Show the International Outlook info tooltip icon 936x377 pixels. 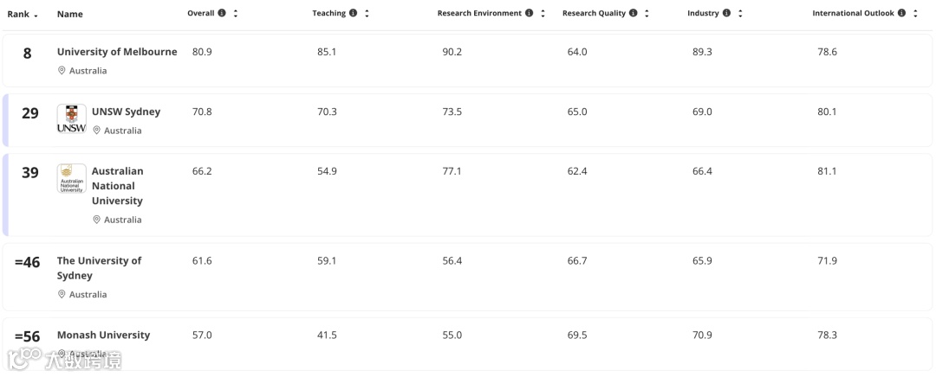pos(902,13)
